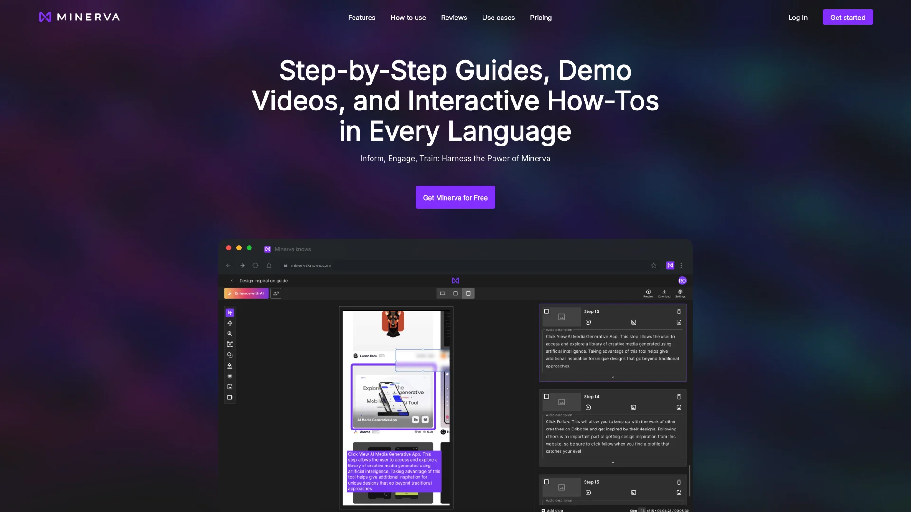Toggle checkbox on Step 13
The height and width of the screenshot is (512, 911).
pos(547,311)
